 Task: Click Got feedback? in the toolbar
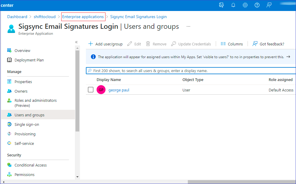point(268,44)
